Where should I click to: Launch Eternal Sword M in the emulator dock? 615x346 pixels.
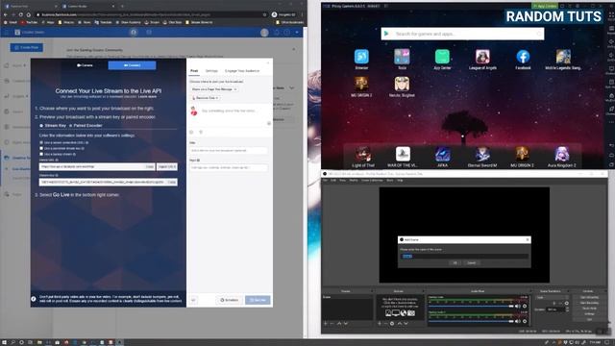click(482, 154)
